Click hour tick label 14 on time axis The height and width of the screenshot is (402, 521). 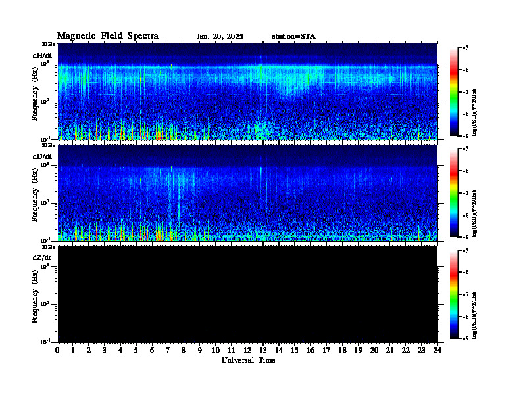(279, 350)
